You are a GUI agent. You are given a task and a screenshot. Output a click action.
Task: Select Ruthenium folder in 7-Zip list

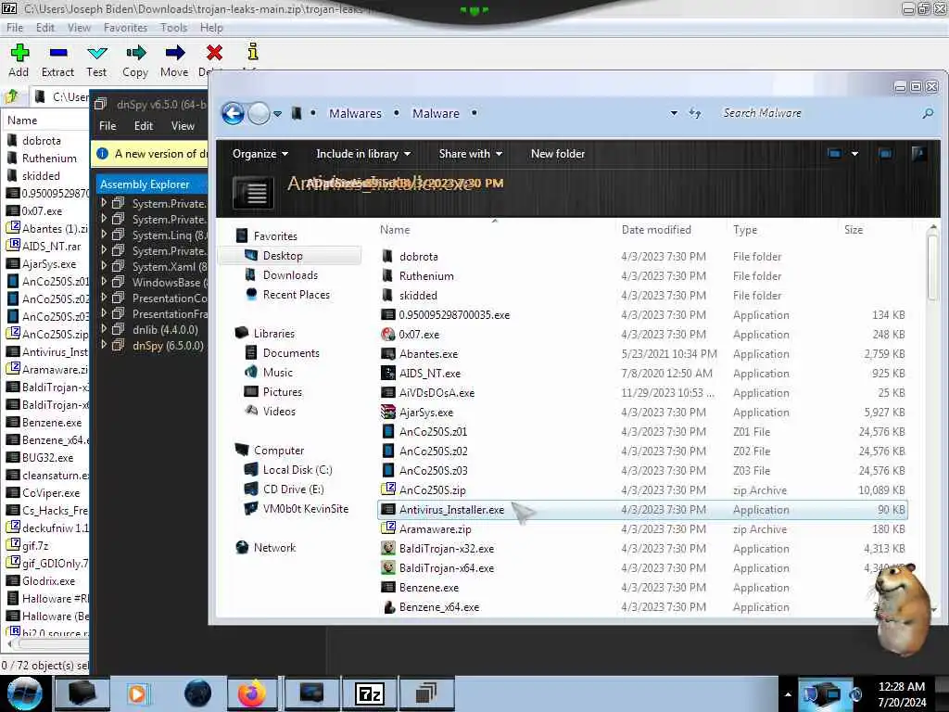[x=47, y=158]
